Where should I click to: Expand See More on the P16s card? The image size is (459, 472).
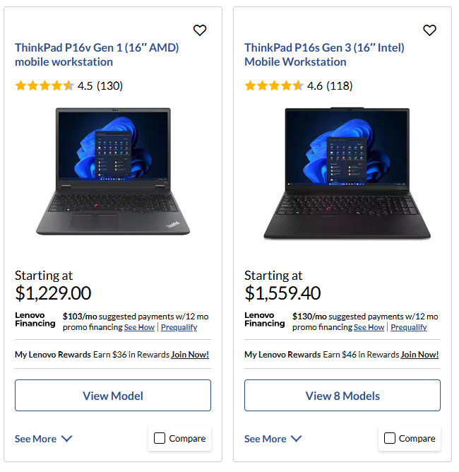[273, 439]
